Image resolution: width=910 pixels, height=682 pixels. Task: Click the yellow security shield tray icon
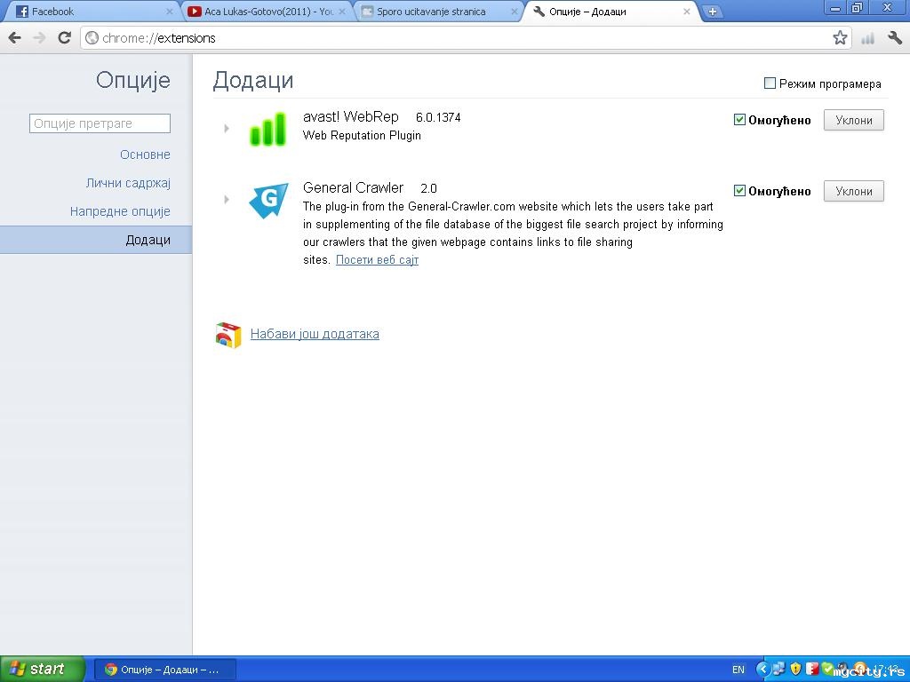[795, 670]
